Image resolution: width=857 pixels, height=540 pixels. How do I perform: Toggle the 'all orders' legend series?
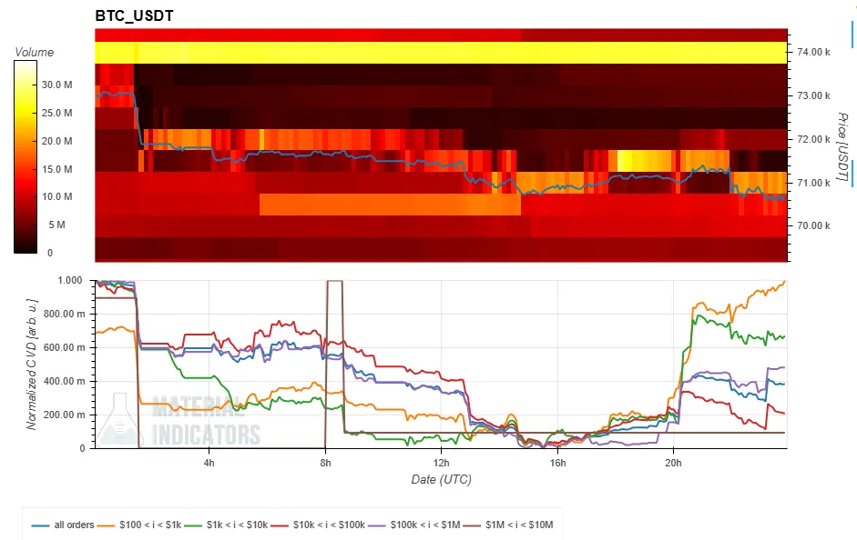pos(64,525)
